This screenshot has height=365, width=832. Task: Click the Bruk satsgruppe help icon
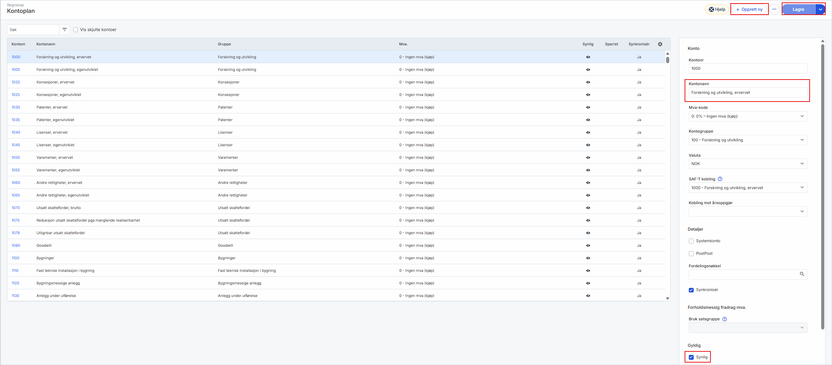[724, 319]
